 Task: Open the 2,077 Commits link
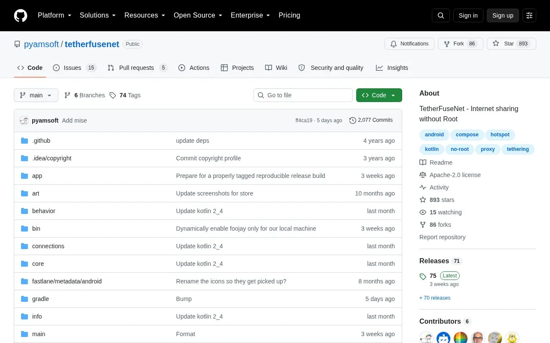[371, 120]
